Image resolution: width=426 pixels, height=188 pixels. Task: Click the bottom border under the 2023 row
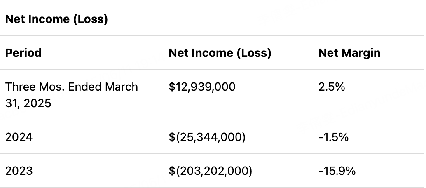tap(213, 187)
